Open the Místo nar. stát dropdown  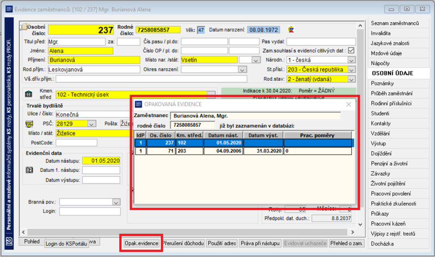tap(256, 60)
